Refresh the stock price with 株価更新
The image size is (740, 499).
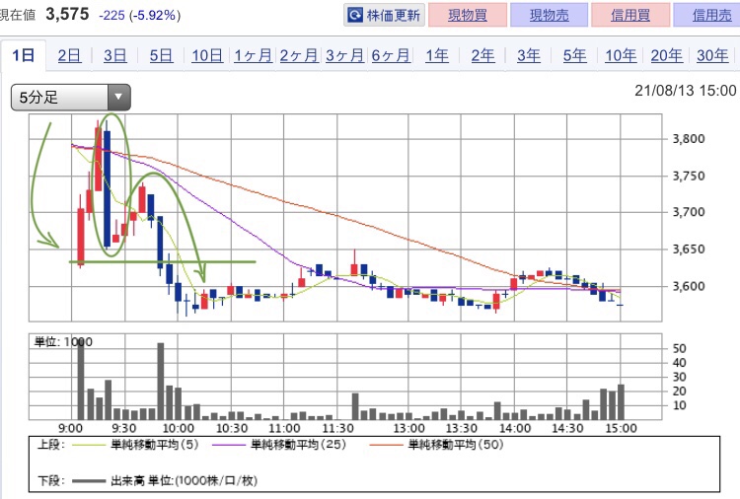pyautogui.click(x=384, y=15)
